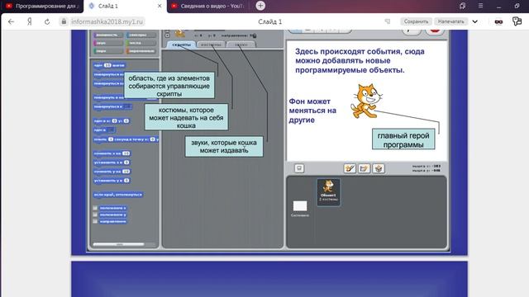Click the 'если край, оттолкнуться' block

pos(118,195)
